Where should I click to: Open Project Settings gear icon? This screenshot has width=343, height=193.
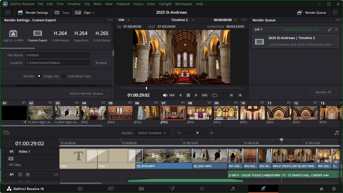click(334, 189)
